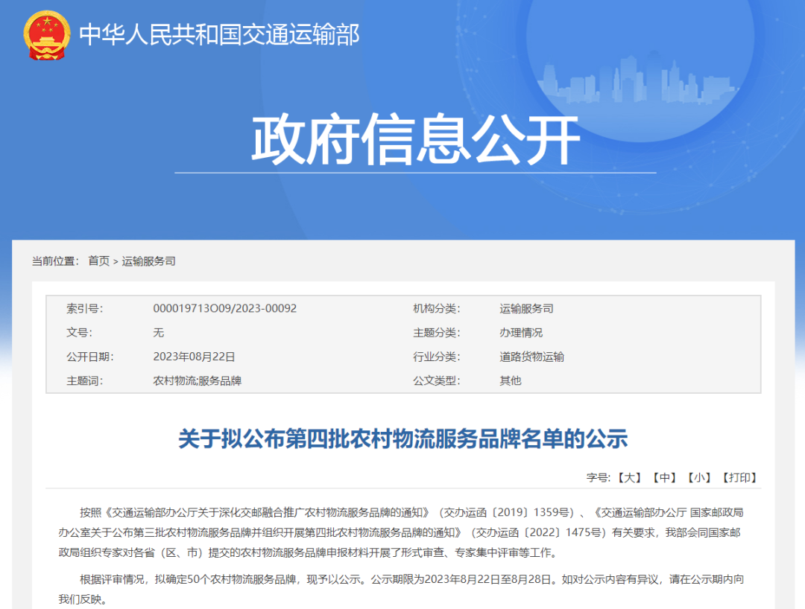The width and height of the screenshot is (805, 609).
Task: Click the 行业分类 field label
Action: pos(436,357)
